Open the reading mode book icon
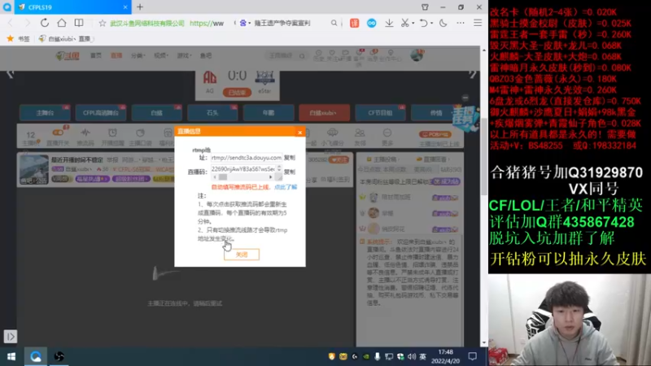This screenshot has width=651, height=366. pos(78,23)
